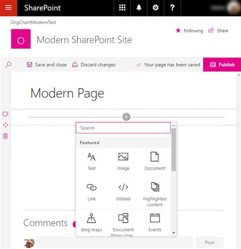Click the web part list scroll-up arrow

pos(173,126)
